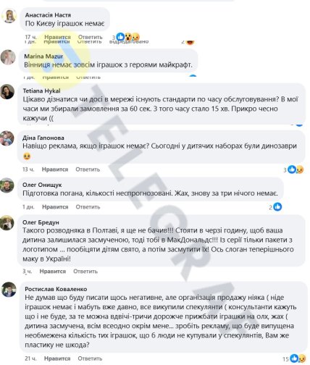View reactions on Анастасія Настя's comment
The width and height of the screenshot is (310, 365).
(x=128, y=37)
